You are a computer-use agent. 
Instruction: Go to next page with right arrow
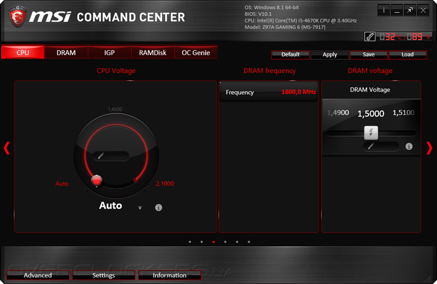tap(430, 148)
